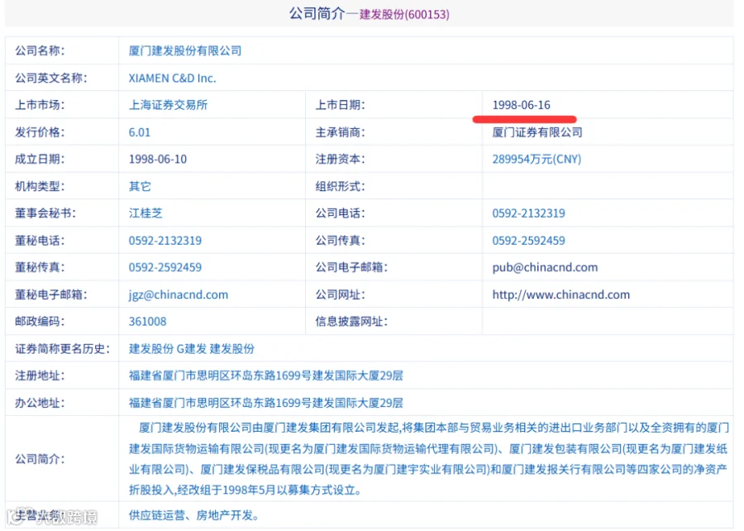Click the 上市市场 label
The image size is (744, 531).
[40, 105]
